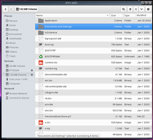Switch to grid icon view
The width and height of the screenshot is (153, 140).
136,9
